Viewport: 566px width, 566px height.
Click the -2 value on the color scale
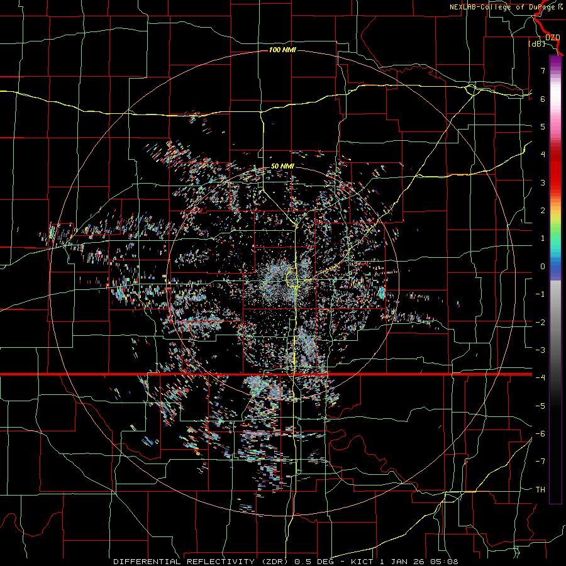pos(540,323)
